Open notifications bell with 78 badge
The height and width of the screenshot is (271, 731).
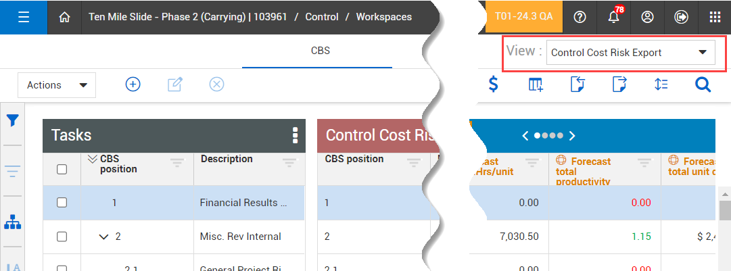click(613, 17)
